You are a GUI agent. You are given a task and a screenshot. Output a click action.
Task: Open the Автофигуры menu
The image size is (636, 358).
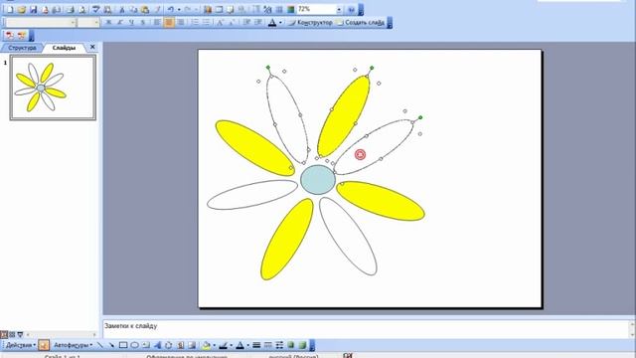pos(73,345)
